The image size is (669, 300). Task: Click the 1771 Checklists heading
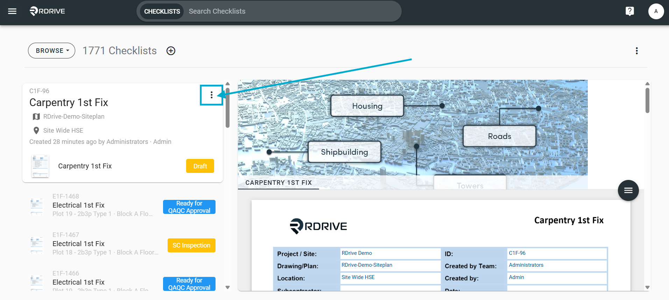click(x=120, y=51)
